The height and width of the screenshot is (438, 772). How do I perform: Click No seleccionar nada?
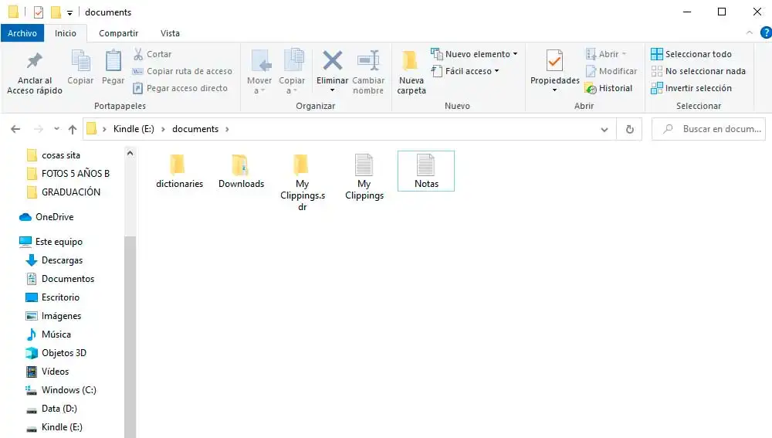[x=698, y=71]
